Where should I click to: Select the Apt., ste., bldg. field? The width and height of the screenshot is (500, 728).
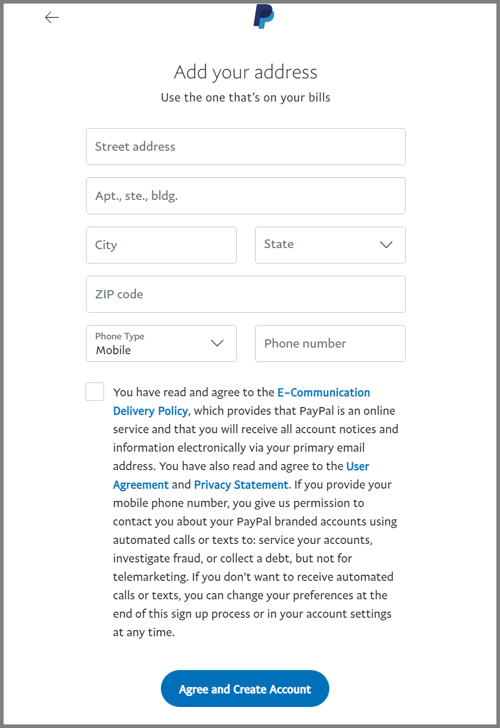[245, 196]
